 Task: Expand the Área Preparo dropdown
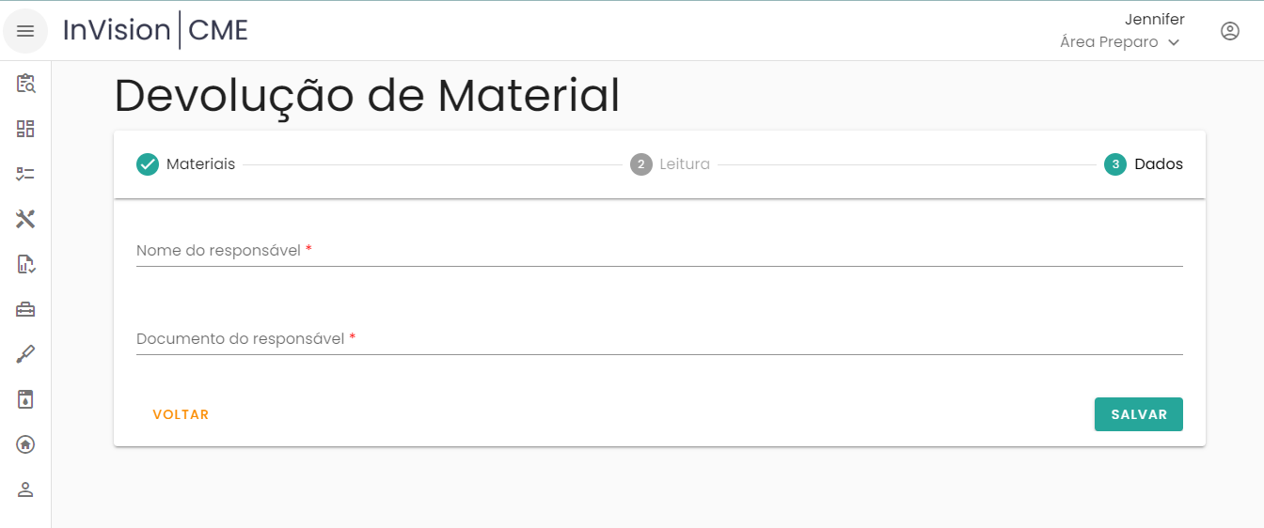[x=1119, y=42]
